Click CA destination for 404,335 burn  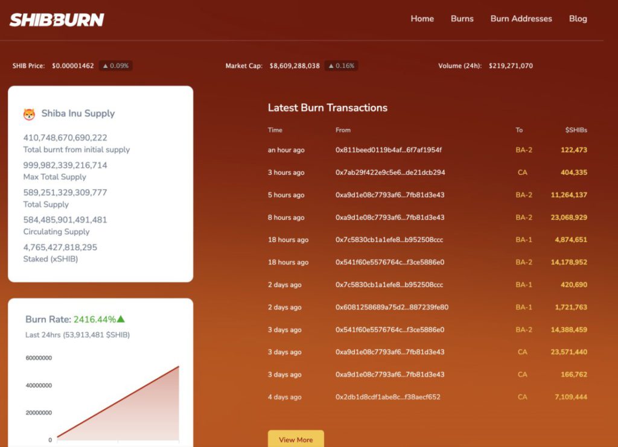[523, 173]
